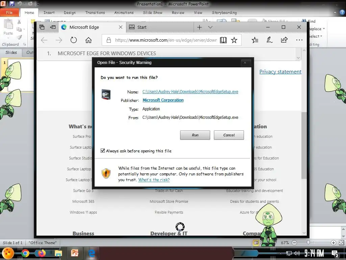Open Firefox from the taskbar
346x260 pixels.
(42, 253)
